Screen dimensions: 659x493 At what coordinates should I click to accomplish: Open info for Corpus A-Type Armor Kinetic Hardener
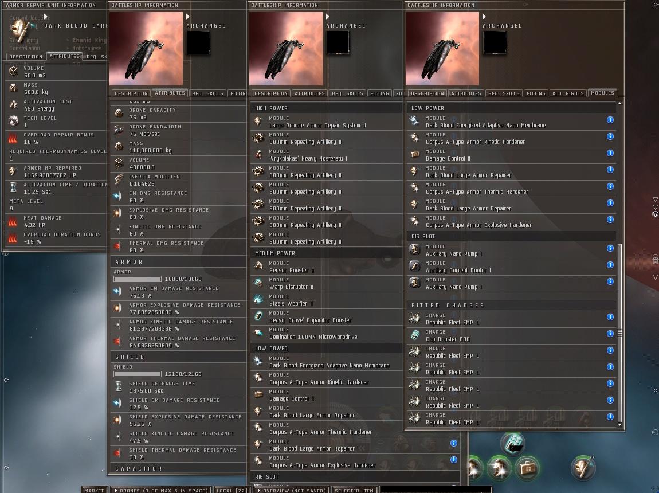pos(610,136)
